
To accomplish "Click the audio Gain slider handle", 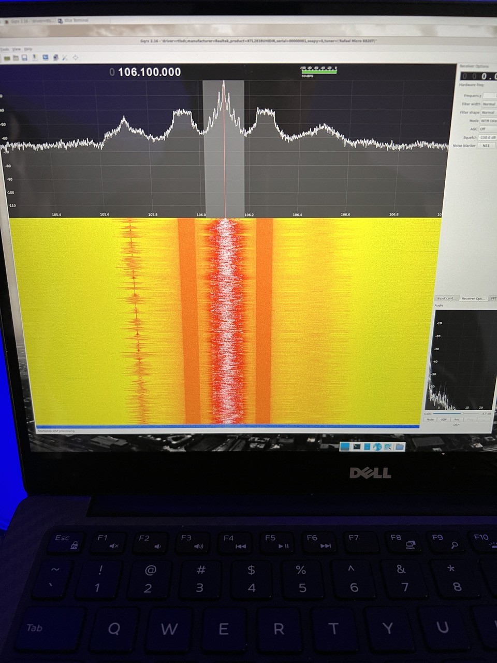I will tap(462, 413).
